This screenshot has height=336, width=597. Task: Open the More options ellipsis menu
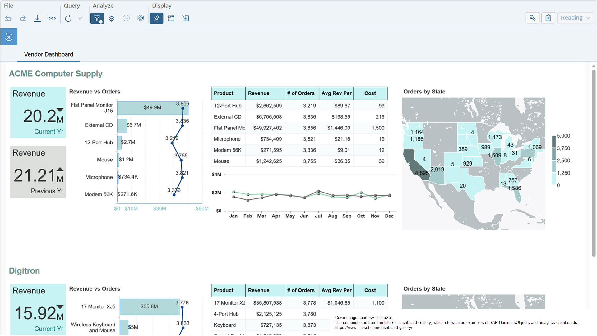(52, 18)
